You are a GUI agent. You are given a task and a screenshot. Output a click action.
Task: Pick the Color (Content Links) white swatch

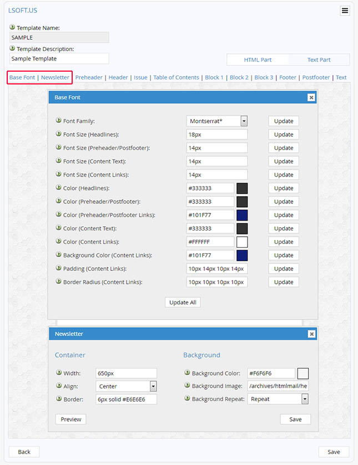(x=242, y=242)
